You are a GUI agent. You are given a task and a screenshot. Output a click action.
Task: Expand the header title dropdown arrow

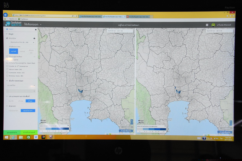(41, 24)
